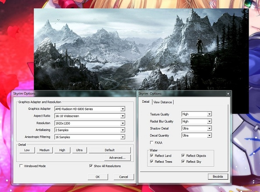Screen dimensions: 260x192
Task: Click the Advanced... button
Action: point(117,158)
